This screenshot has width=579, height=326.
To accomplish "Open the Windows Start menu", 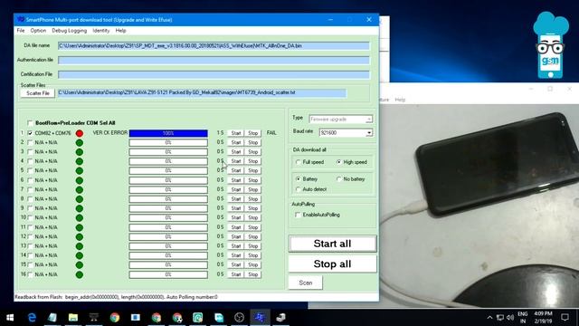I will click(10, 318).
